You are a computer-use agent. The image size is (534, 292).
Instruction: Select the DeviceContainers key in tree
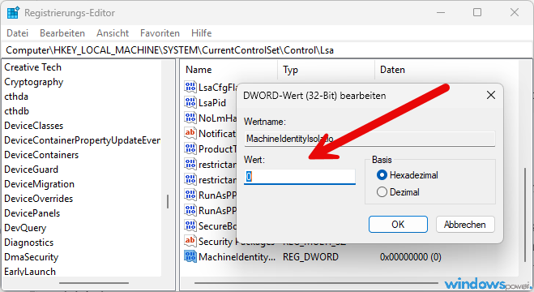pyautogui.click(x=41, y=155)
